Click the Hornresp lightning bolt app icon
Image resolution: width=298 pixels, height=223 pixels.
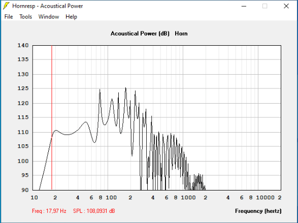click(6, 6)
